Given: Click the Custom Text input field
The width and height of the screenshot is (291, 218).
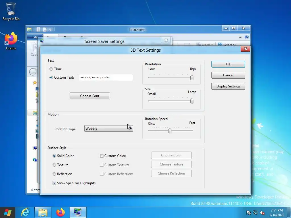Looking at the screenshot, I should point(106,77).
